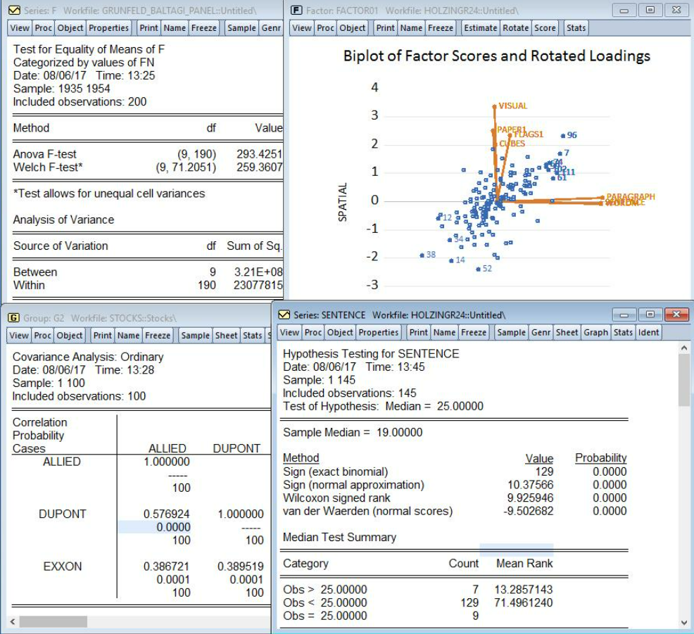Click Name in Series SENTENCE toolbar
The height and width of the screenshot is (634, 694).
point(444,332)
